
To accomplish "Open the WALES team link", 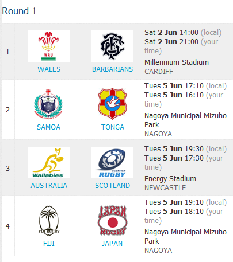I will (x=49, y=69).
